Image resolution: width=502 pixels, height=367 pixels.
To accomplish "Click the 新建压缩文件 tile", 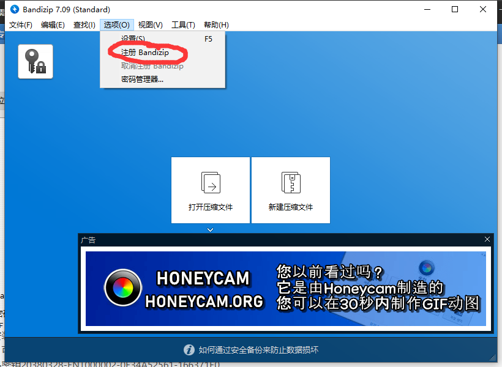I will (291, 190).
